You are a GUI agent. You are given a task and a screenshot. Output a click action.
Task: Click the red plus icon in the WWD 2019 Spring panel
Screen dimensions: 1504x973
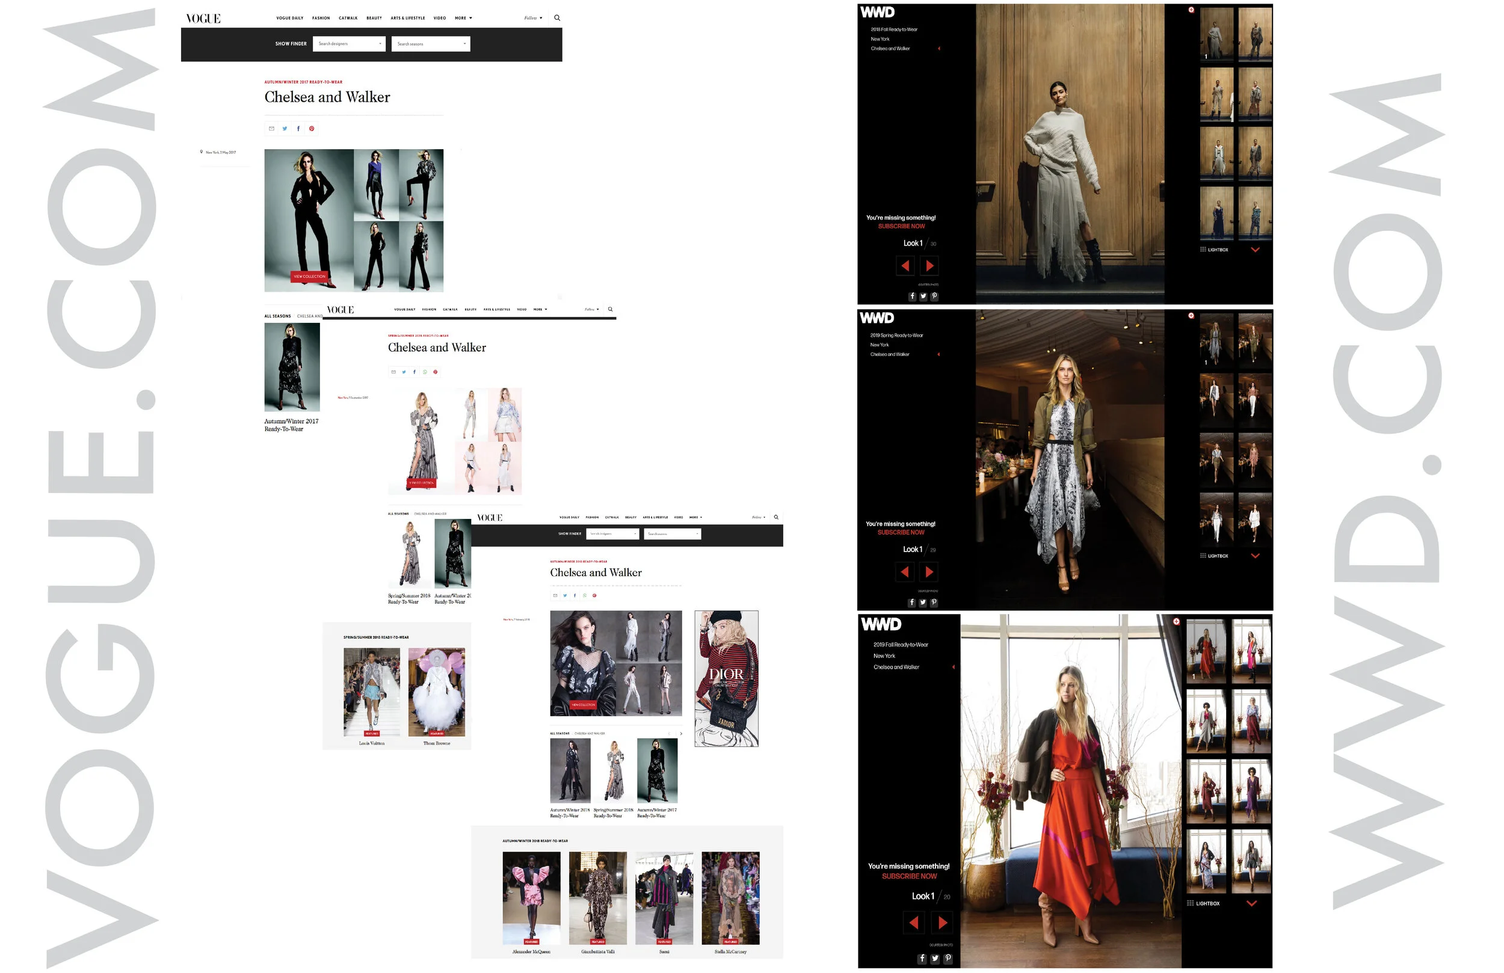tap(1191, 315)
